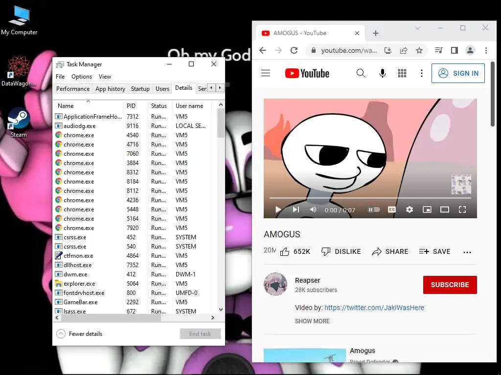Image resolution: width=501 pixels, height=375 pixels.
Task: Bookmark this page with the star icon
Action: pyautogui.click(x=419, y=50)
